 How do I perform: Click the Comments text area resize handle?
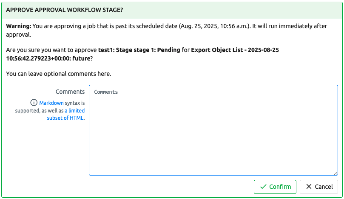click(x=335, y=173)
